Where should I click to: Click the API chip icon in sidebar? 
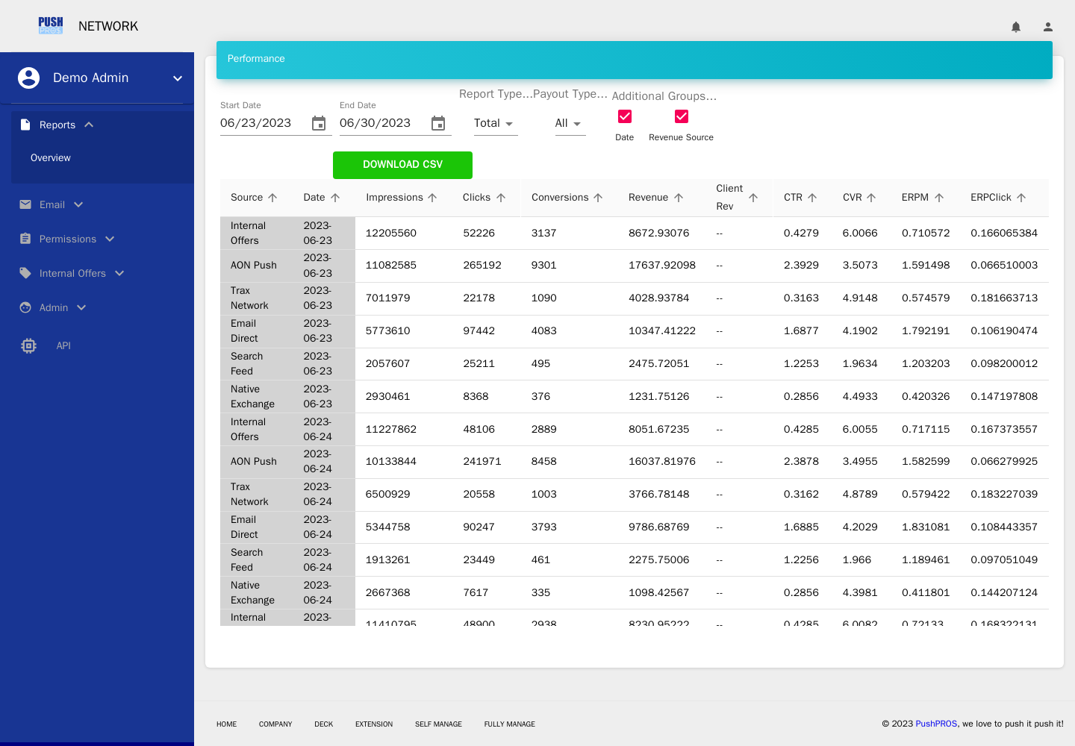click(x=29, y=345)
